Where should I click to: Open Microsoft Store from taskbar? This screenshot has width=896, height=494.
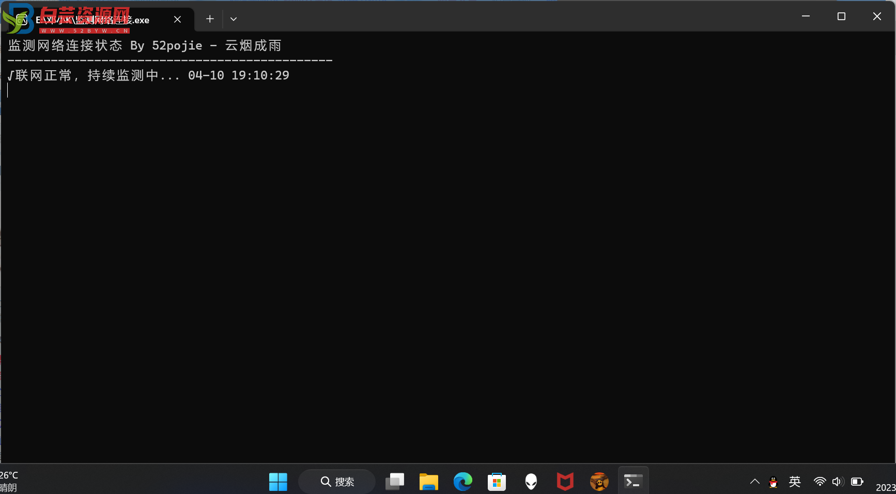point(497,482)
